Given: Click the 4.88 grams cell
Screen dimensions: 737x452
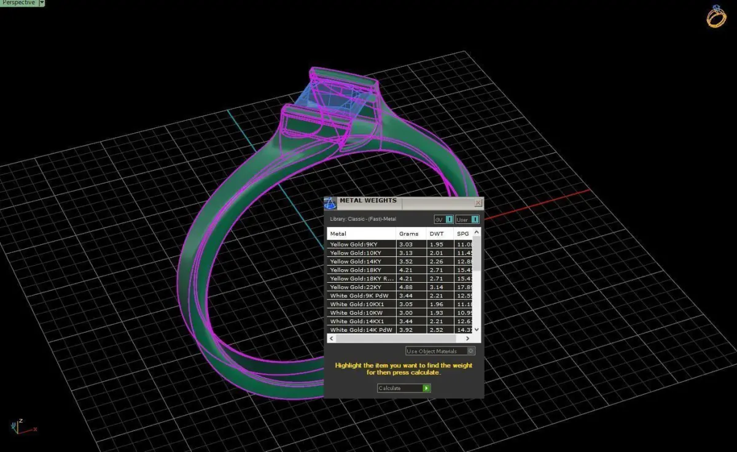Looking at the screenshot, I should pyautogui.click(x=411, y=287).
